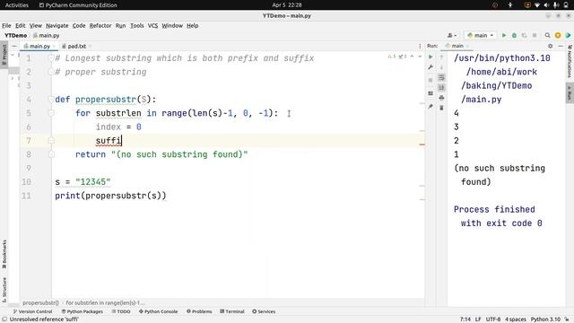The width and height of the screenshot is (574, 323).
Task: Toggle soft-wrap in Run output
Action: tap(441, 78)
